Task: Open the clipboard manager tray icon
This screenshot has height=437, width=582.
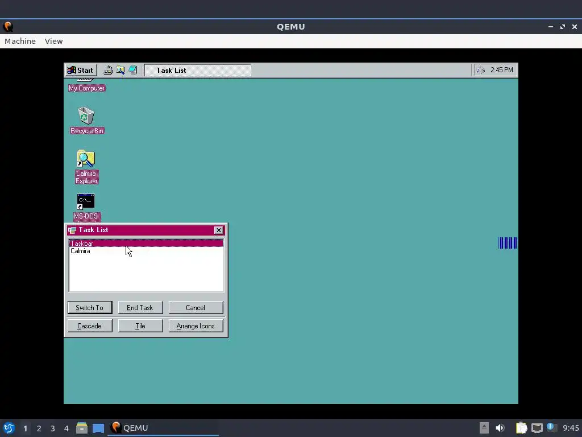Action: 522,428
